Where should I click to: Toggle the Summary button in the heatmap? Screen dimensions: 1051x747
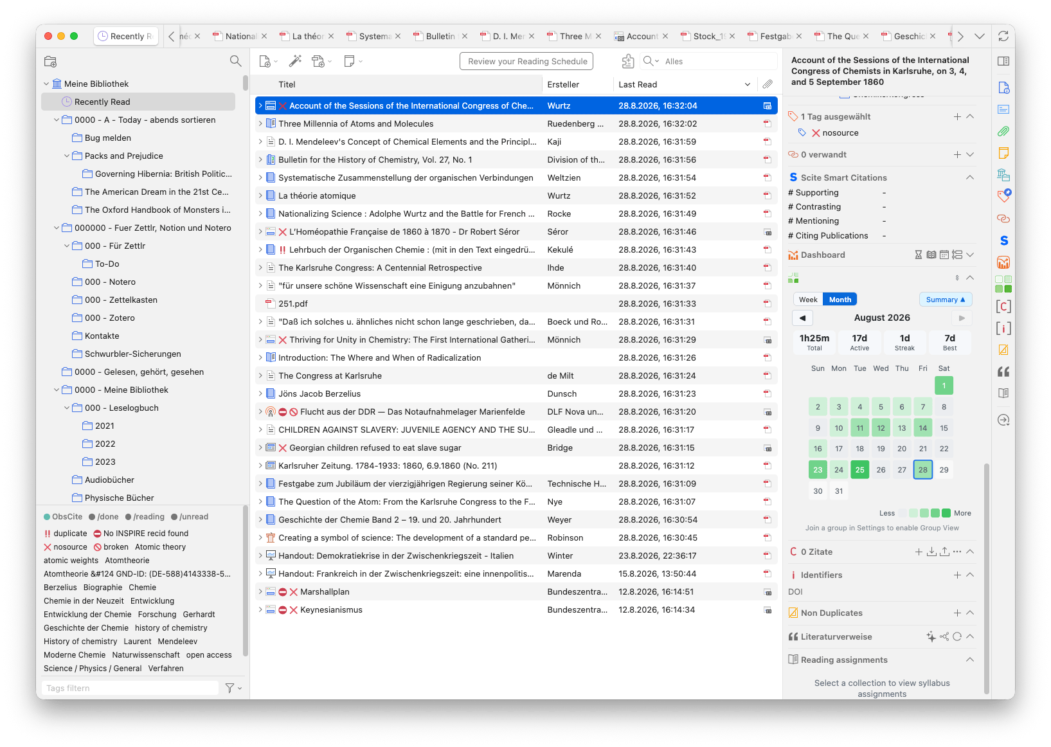945,300
